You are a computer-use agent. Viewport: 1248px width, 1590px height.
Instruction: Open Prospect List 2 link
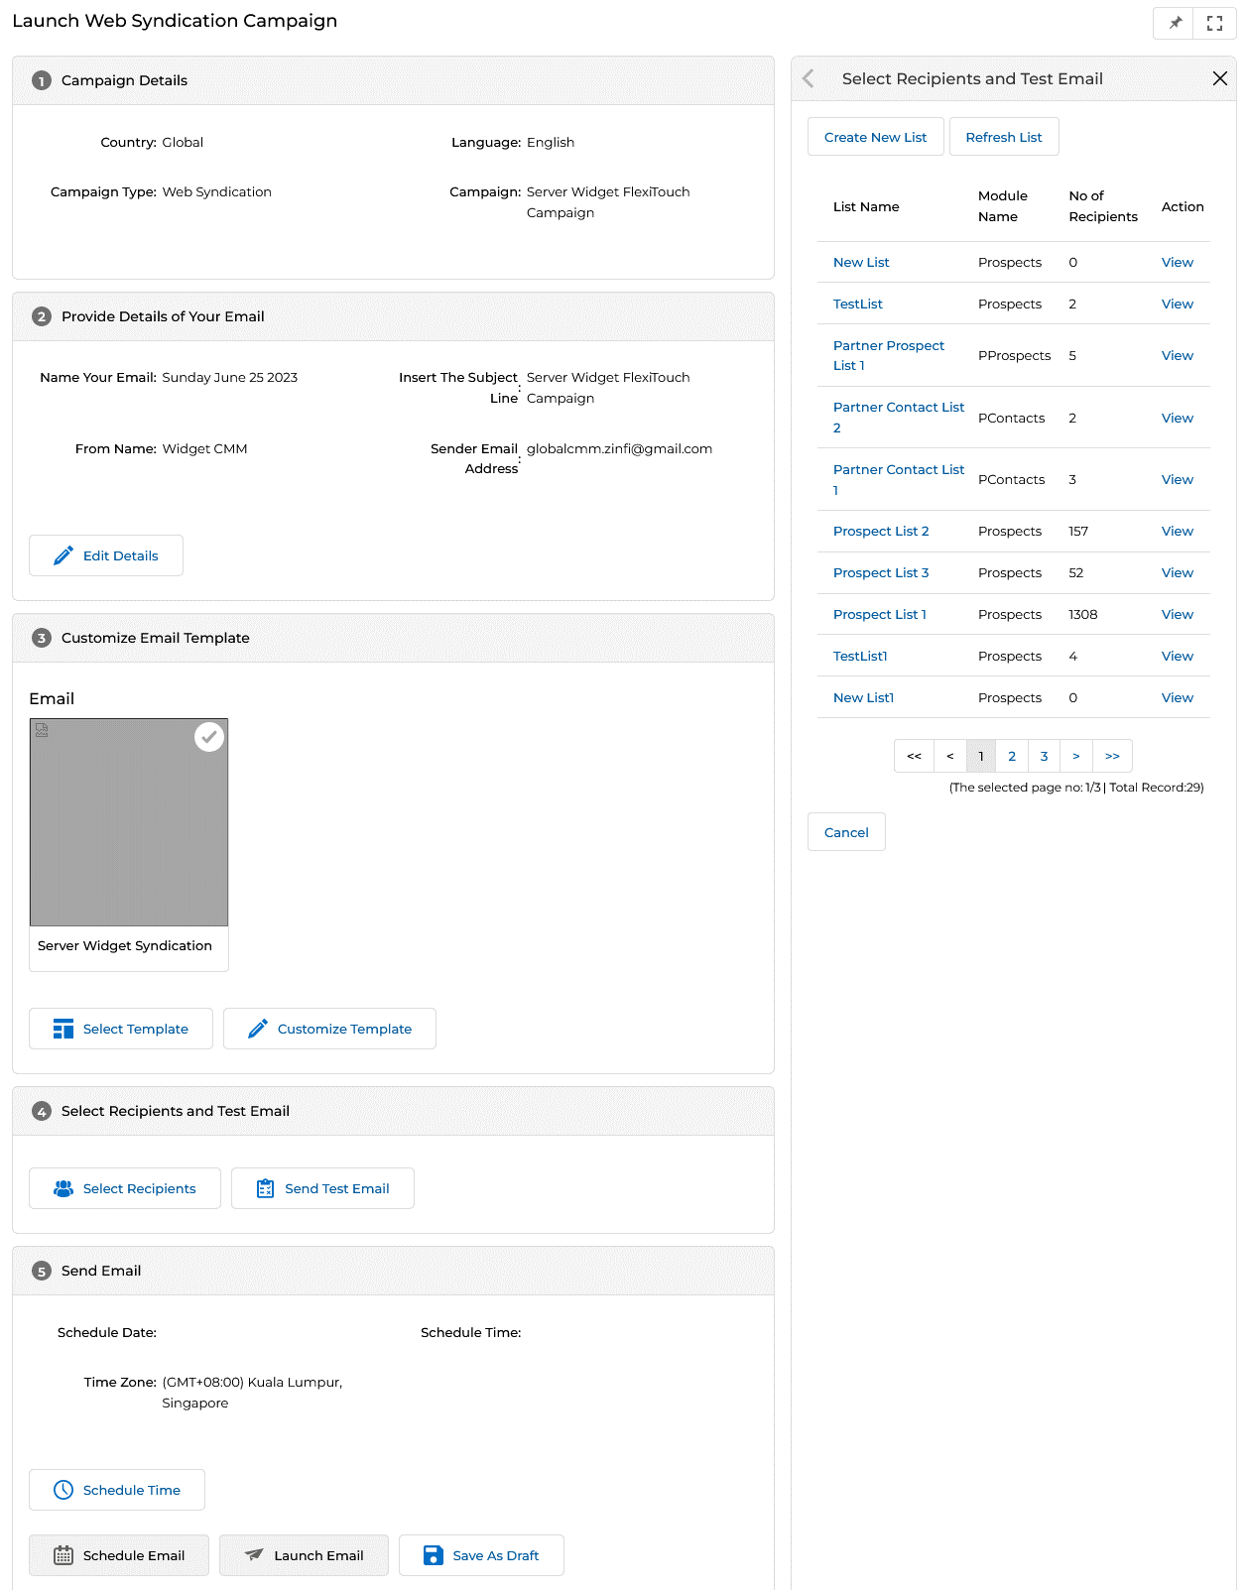(881, 531)
